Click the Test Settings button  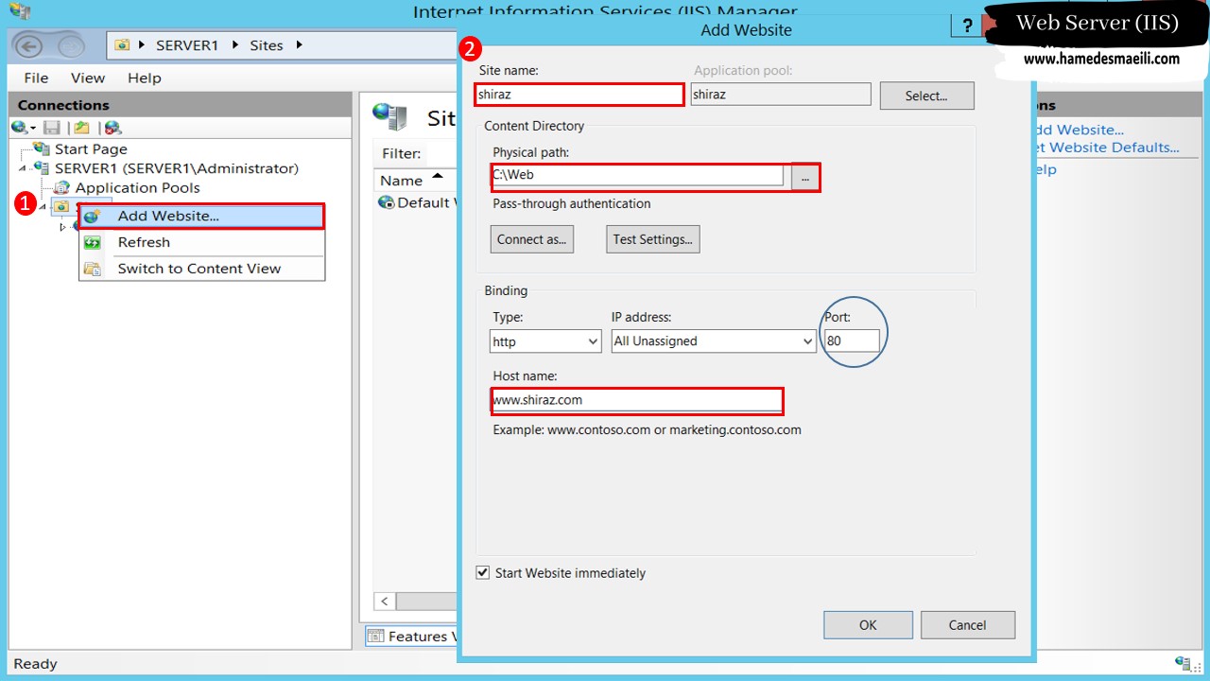click(x=652, y=239)
